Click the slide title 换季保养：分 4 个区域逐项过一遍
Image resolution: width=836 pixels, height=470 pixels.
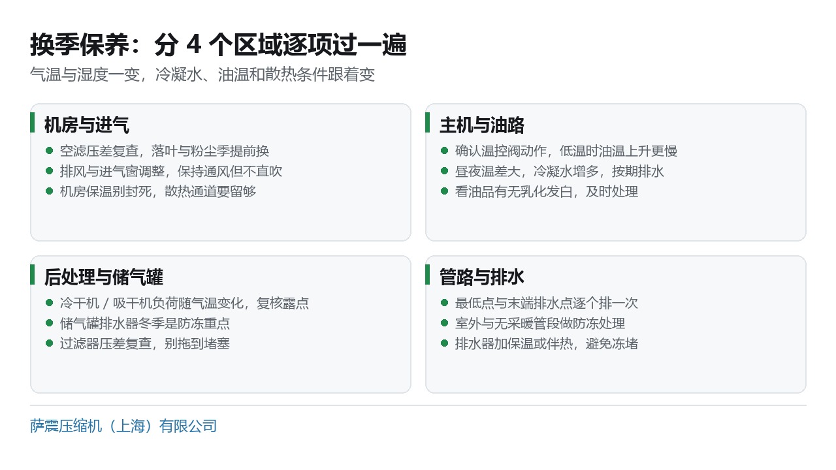218,45
